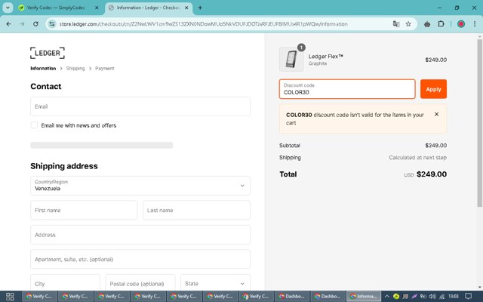Screen dimensions: 483x302
Task: Focus the Email input field
Action: [140, 106]
